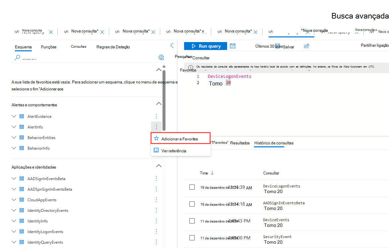Click the Run query button
Screen dimensions: 389x248
click(205, 46)
